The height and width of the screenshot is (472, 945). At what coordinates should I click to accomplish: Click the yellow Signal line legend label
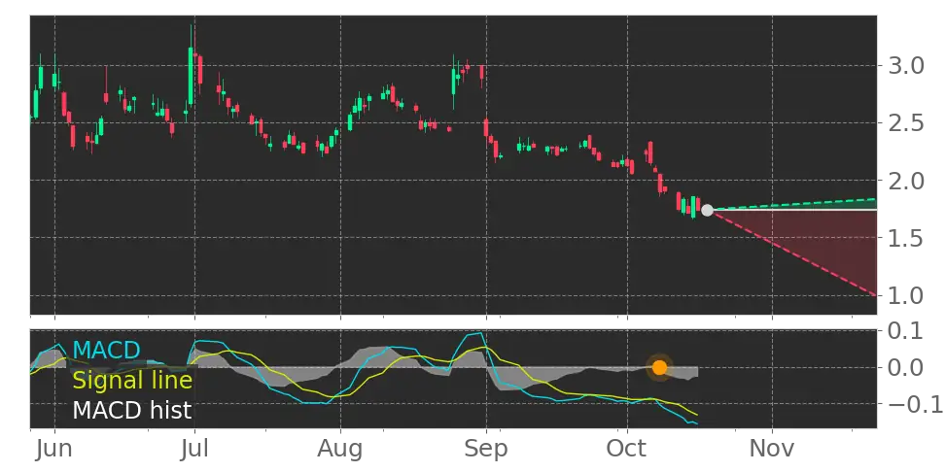click(x=132, y=381)
